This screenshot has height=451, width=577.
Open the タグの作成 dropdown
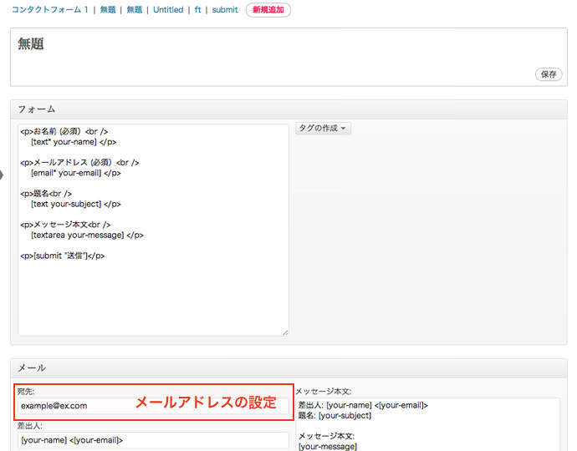click(x=324, y=129)
